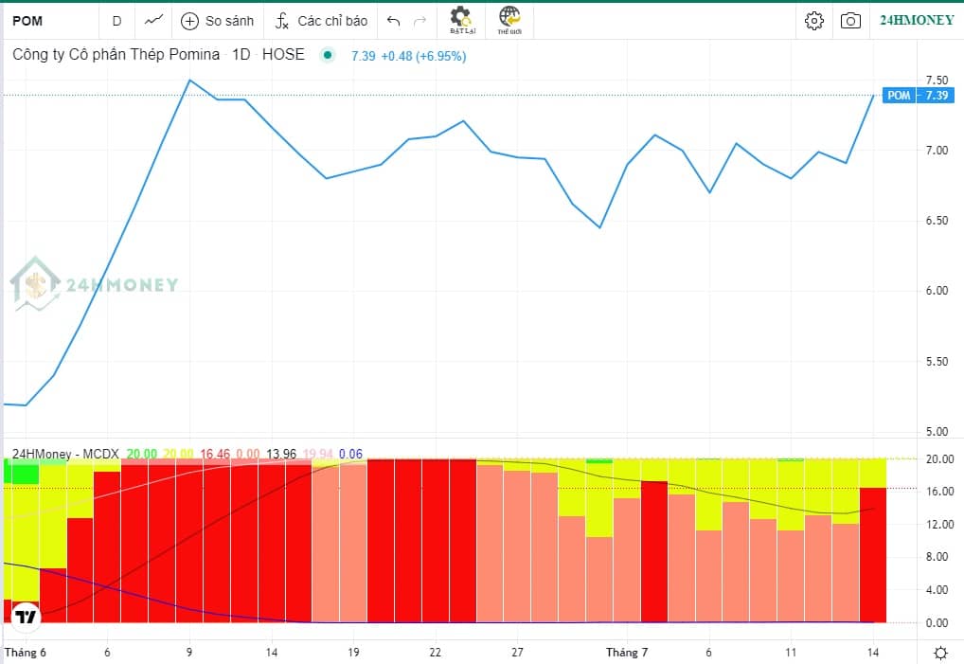Take a chart snapshot with camera icon
This screenshot has width=964, height=664.
[850, 21]
